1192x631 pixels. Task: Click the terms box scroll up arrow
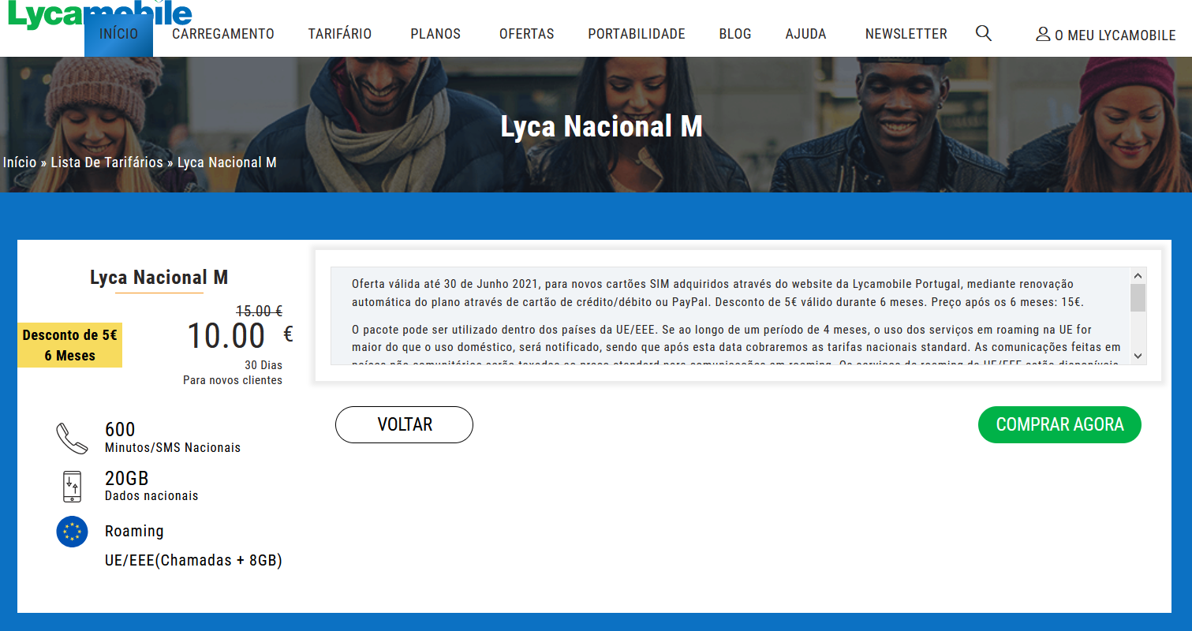click(x=1138, y=276)
